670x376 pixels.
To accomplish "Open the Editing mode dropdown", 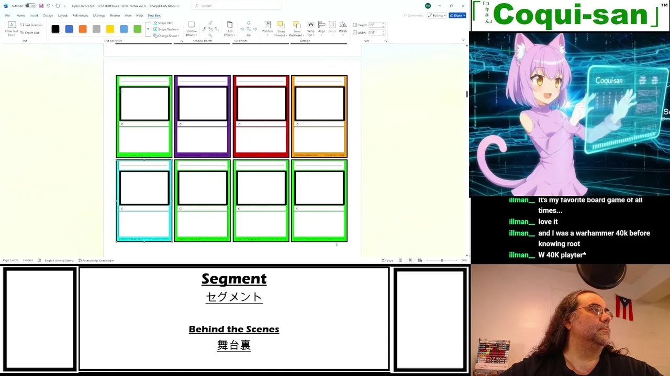I will 437,15.
